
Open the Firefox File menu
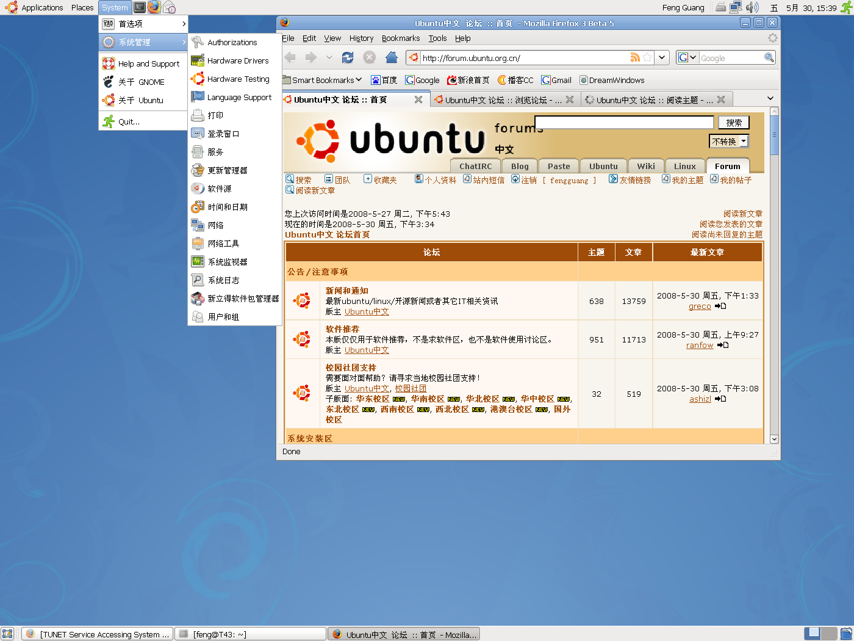point(288,38)
